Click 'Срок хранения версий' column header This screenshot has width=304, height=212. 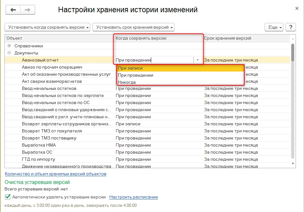246,38
